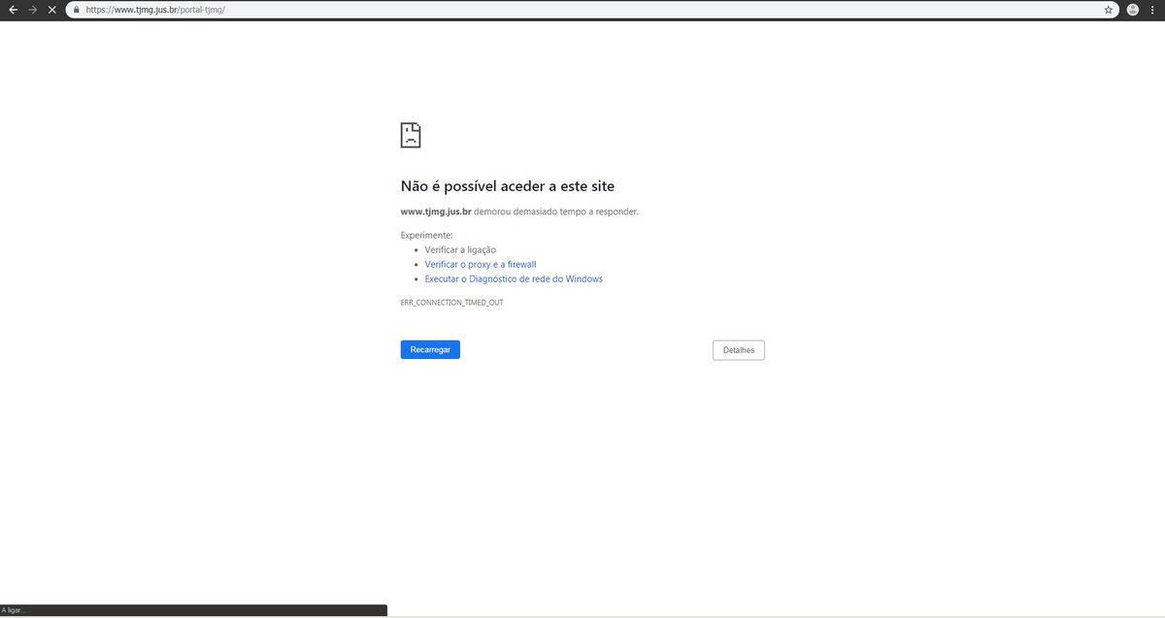Click the padlock site info icon
Viewport: 1165px width, 618px height.
[x=77, y=10]
